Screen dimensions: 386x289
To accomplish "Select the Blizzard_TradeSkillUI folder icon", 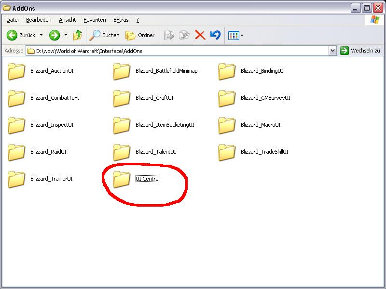I will [x=226, y=153].
